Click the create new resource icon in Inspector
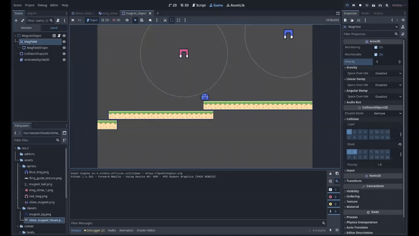The height and width of the screenshot is (236, 419). pos(345,20)
